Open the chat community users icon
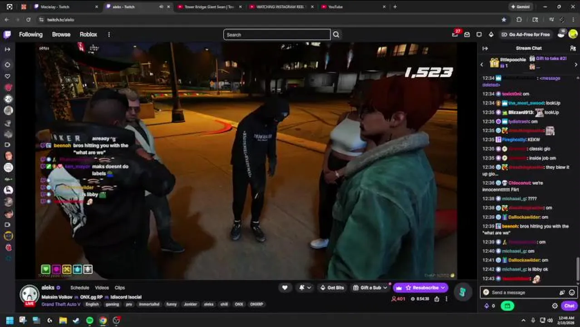 [x=573, y=48]
